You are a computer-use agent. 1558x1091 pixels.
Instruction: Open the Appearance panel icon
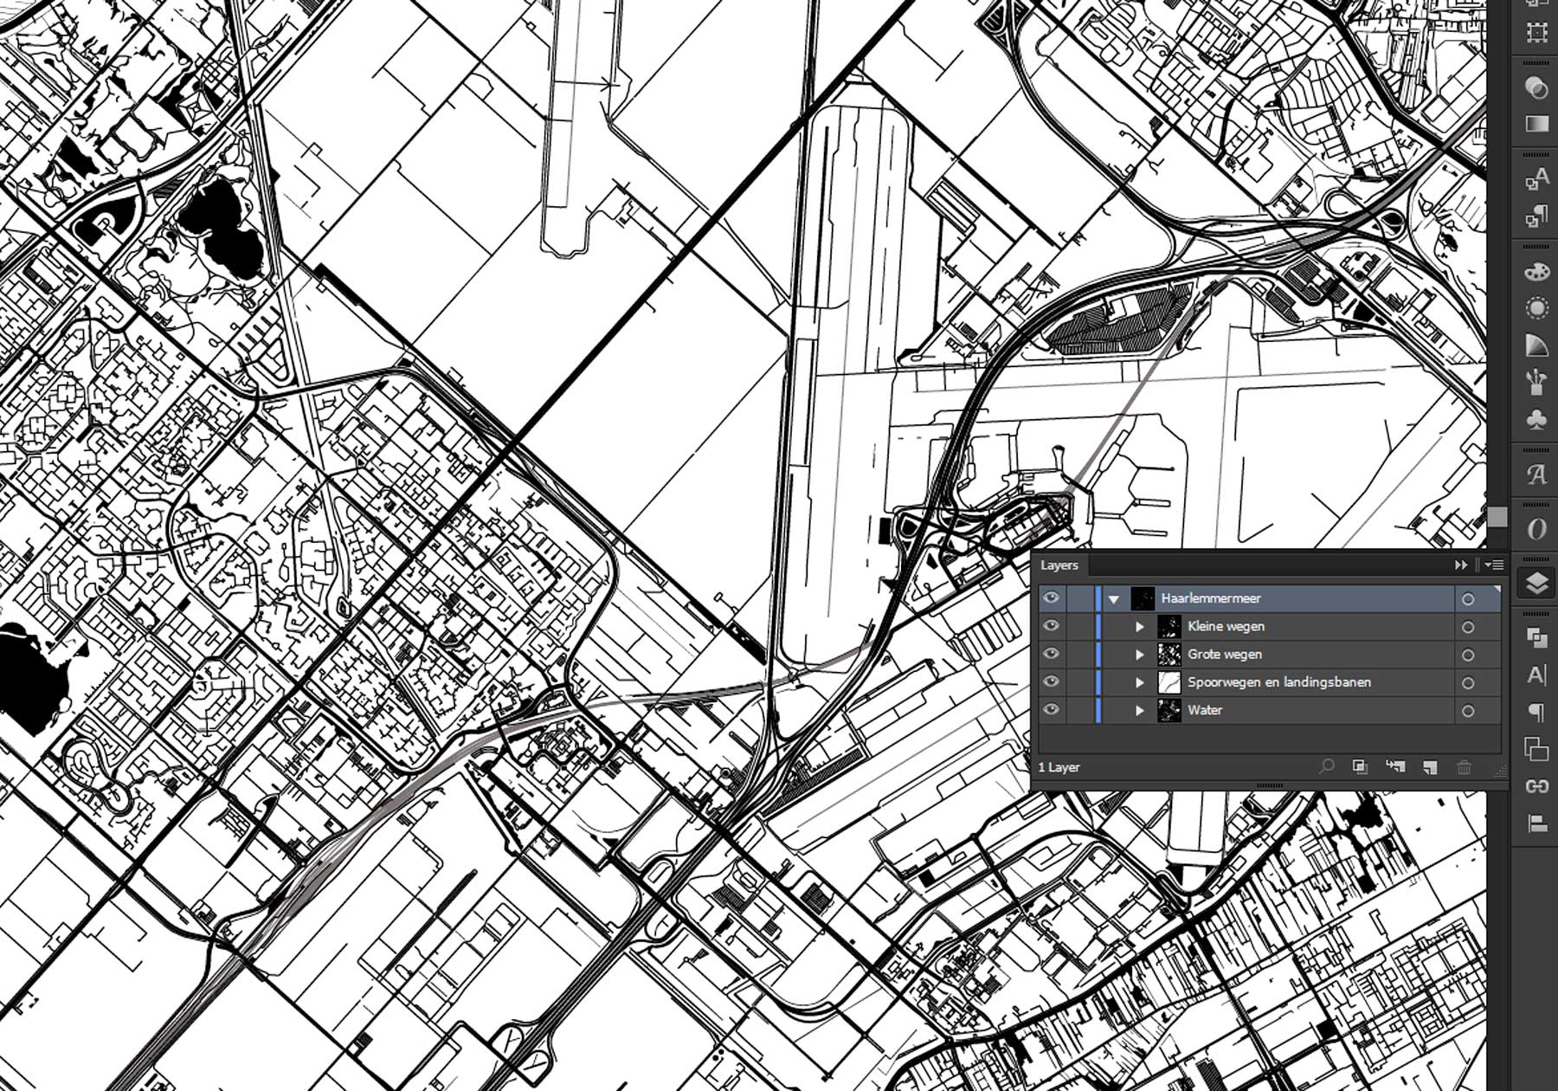pyautogui.click(x=1536, y=308)
